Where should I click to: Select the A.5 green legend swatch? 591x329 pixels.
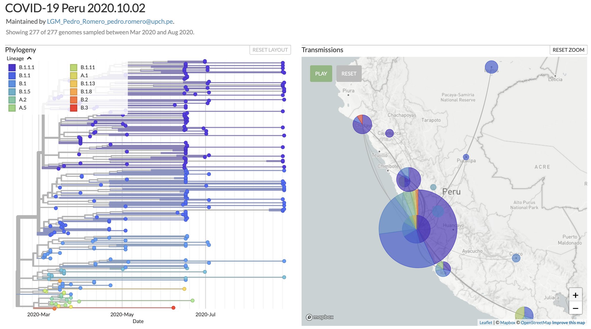(12, 108)
